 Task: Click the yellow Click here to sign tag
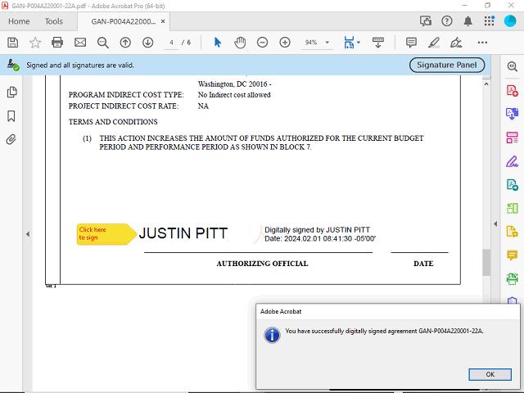point(106,234)
